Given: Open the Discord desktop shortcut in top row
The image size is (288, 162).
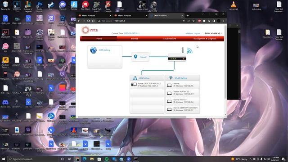Looking at the screenshot, I should tap(63, 6).
